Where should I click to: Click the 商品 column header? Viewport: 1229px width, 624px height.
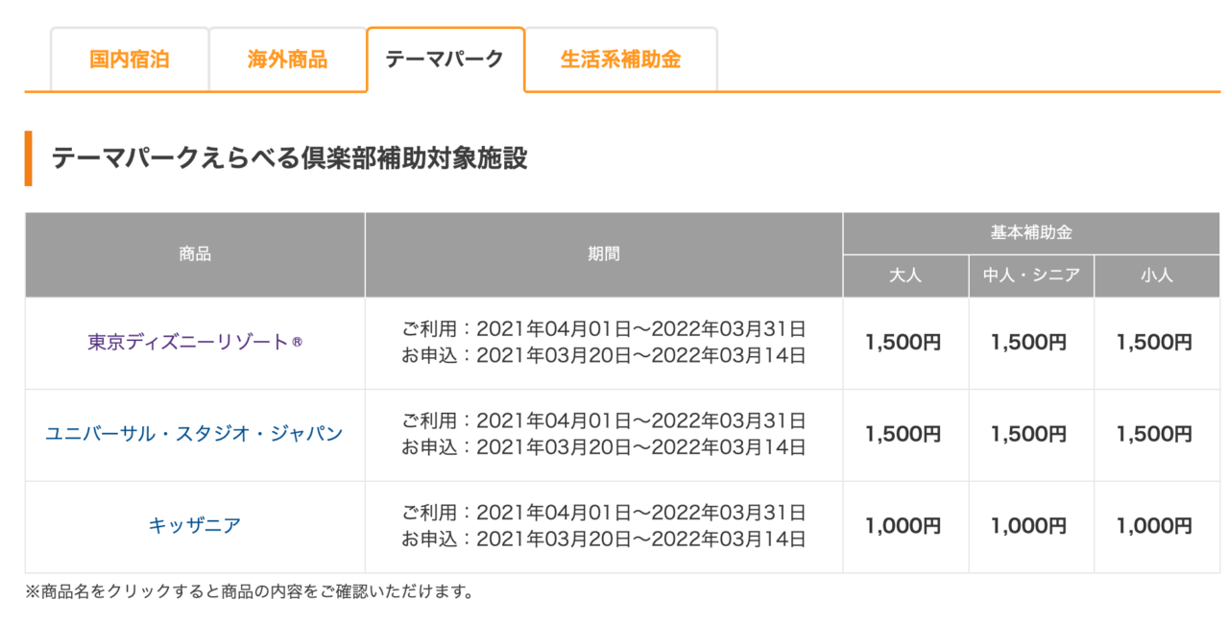point(195,254)
